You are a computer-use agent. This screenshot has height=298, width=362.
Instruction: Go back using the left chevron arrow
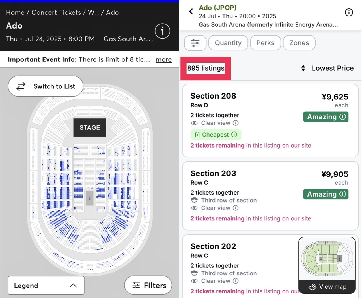coord(191,12)
